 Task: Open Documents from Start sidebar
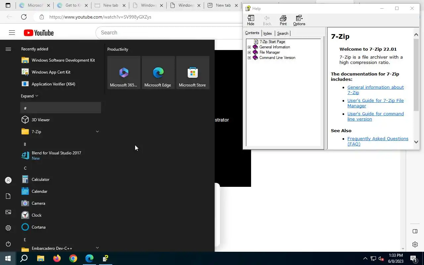pyautogui.click(x=8, y=196)
